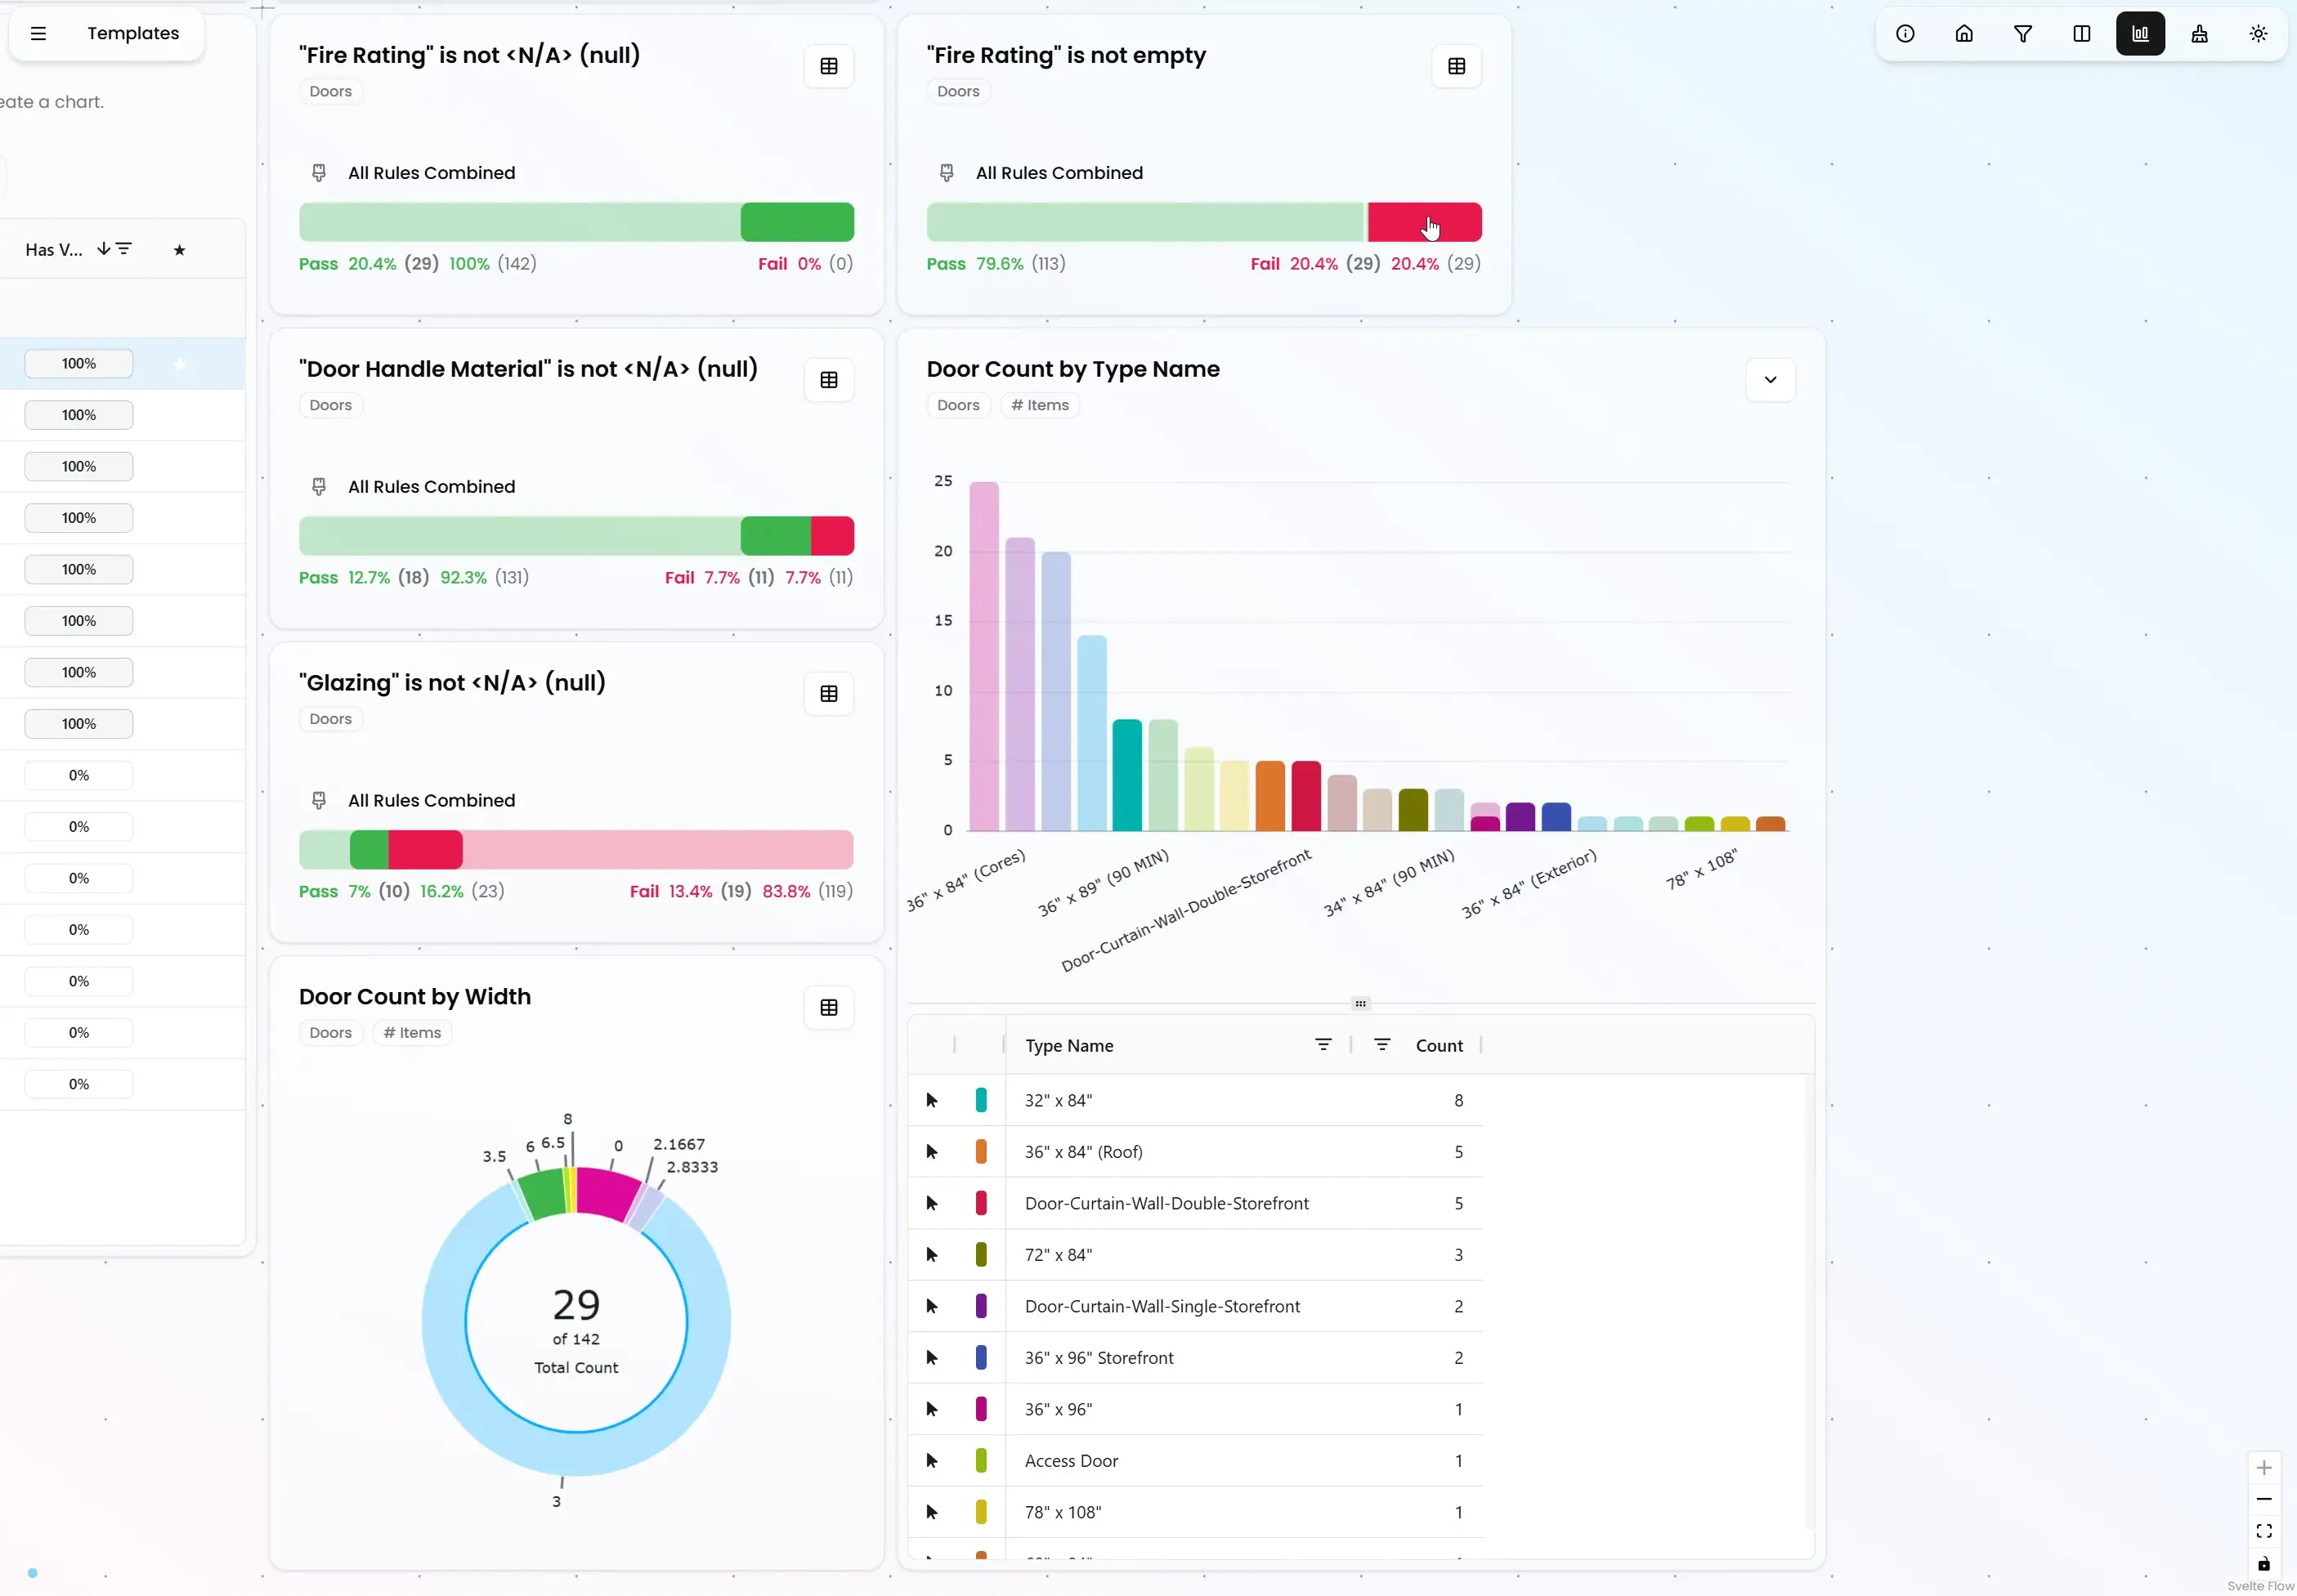Viewport: 2297px width, 1596px height.
Task: Open Type Name column filter menu
Action: [x=1323, y=1044]
